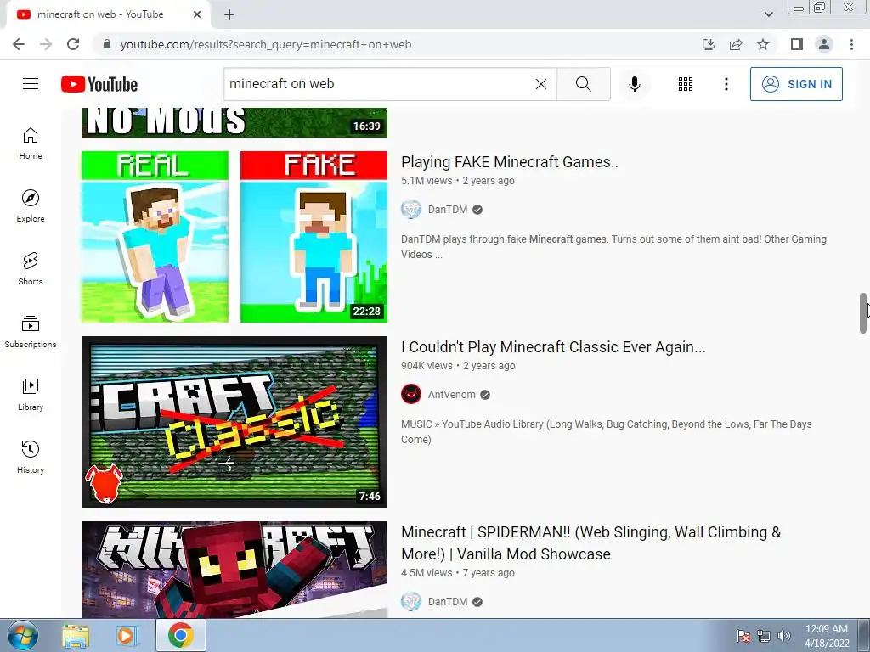Screen dimensions: 870x652
Task: Click the address bar URL
Action: pyautogui.click(x=266, y=44)
